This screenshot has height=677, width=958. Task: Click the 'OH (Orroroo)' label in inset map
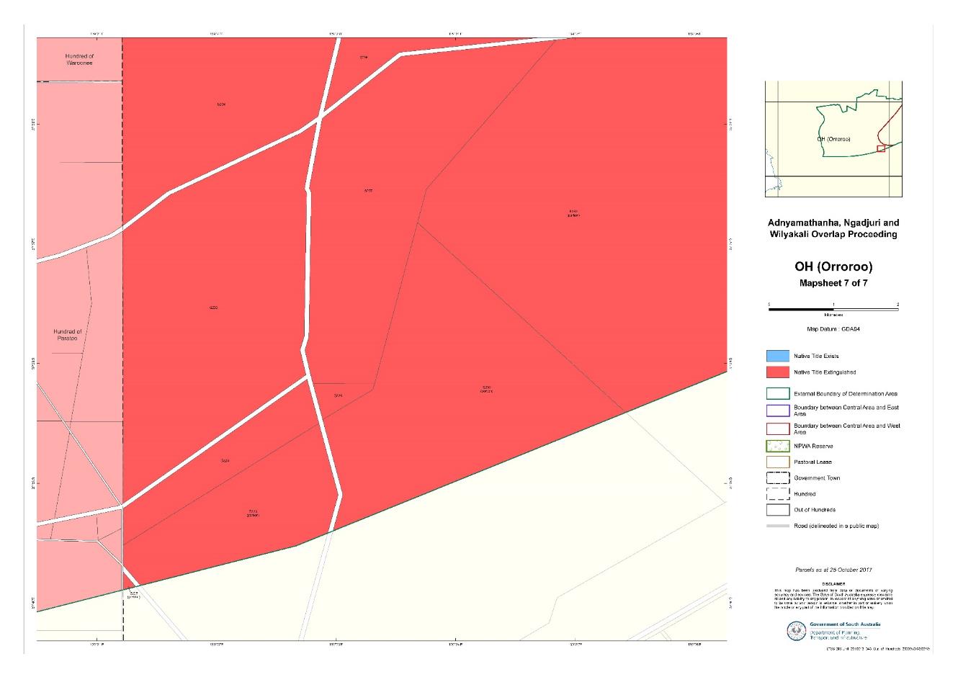coord(833,139)
